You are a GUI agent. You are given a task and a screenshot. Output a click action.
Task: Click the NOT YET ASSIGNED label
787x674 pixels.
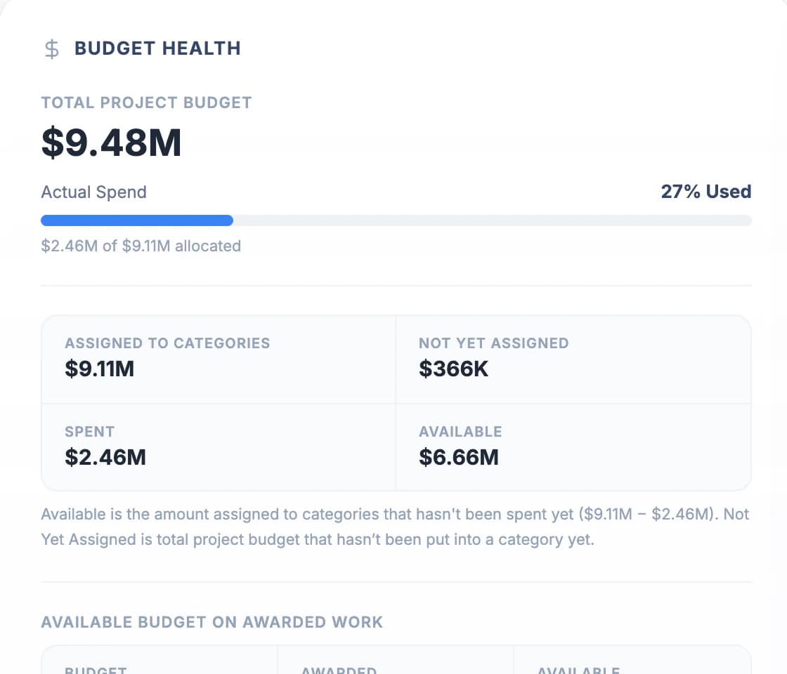[x=494, y=343]
